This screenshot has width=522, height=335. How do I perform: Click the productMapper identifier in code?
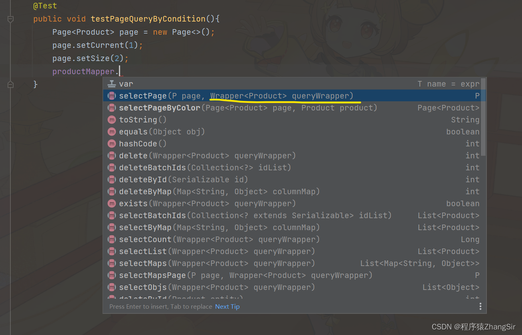83,71
